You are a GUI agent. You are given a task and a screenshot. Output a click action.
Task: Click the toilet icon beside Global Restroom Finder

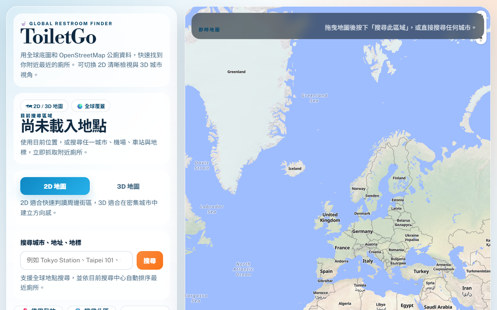(23, 24)
